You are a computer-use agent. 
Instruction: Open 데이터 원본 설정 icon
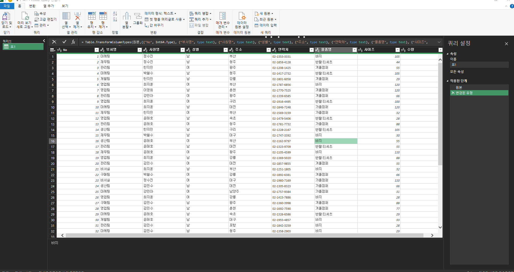(242, 17)
